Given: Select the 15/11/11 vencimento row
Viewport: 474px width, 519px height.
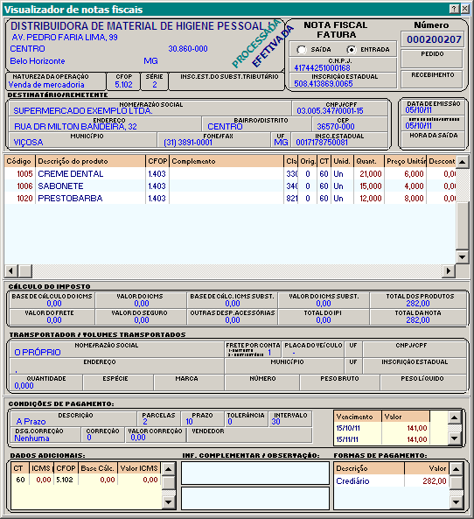Looking at the screenshot, I should click(381, 439).
